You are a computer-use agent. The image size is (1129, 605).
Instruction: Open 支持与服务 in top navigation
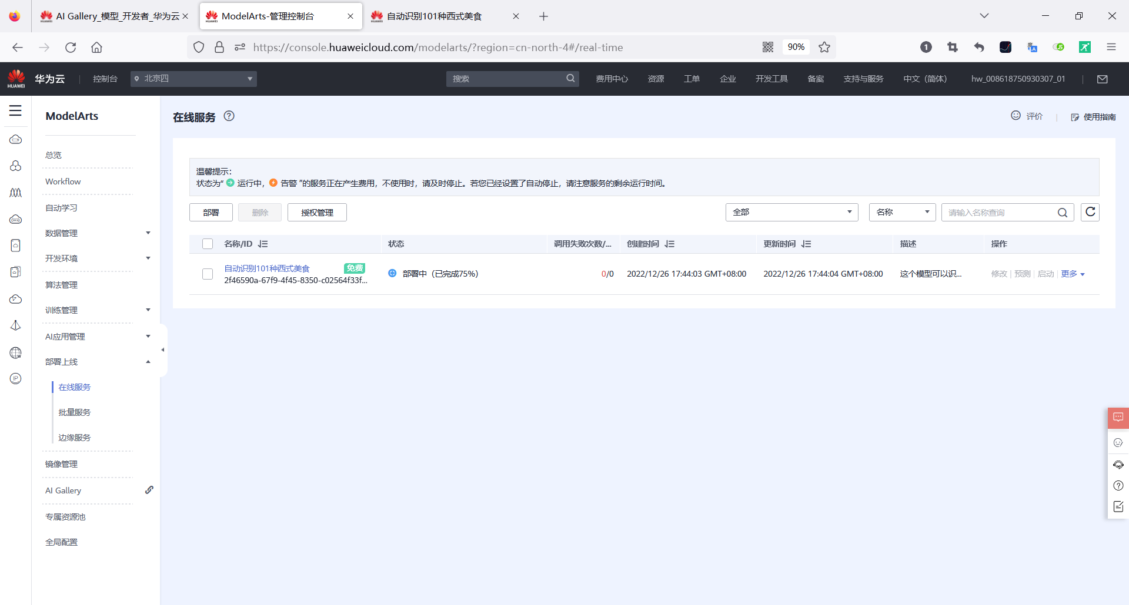pos(863,79)
